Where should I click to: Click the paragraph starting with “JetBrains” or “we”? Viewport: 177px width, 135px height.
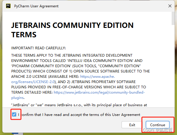79,105
